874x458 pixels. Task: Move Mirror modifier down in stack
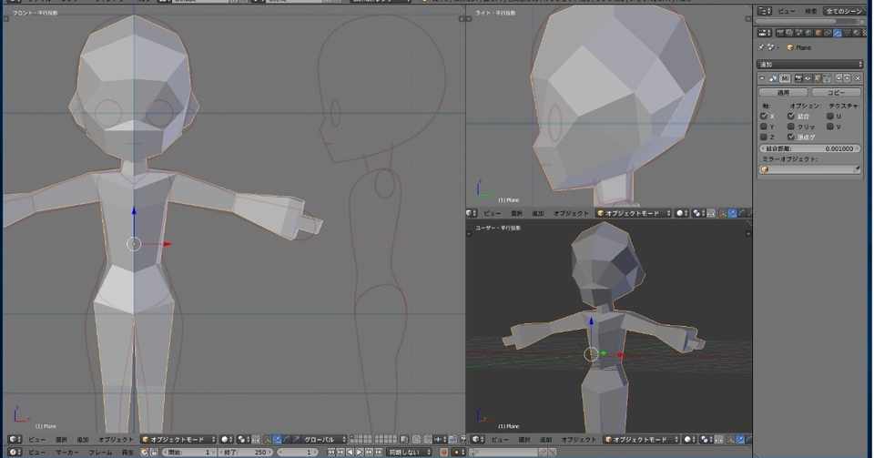point(847,77)
